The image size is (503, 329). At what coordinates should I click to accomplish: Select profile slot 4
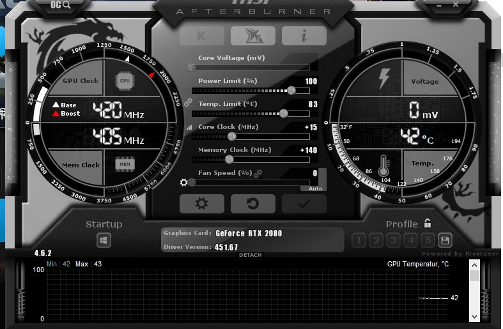pyautogui.click(x=411, y=240)
